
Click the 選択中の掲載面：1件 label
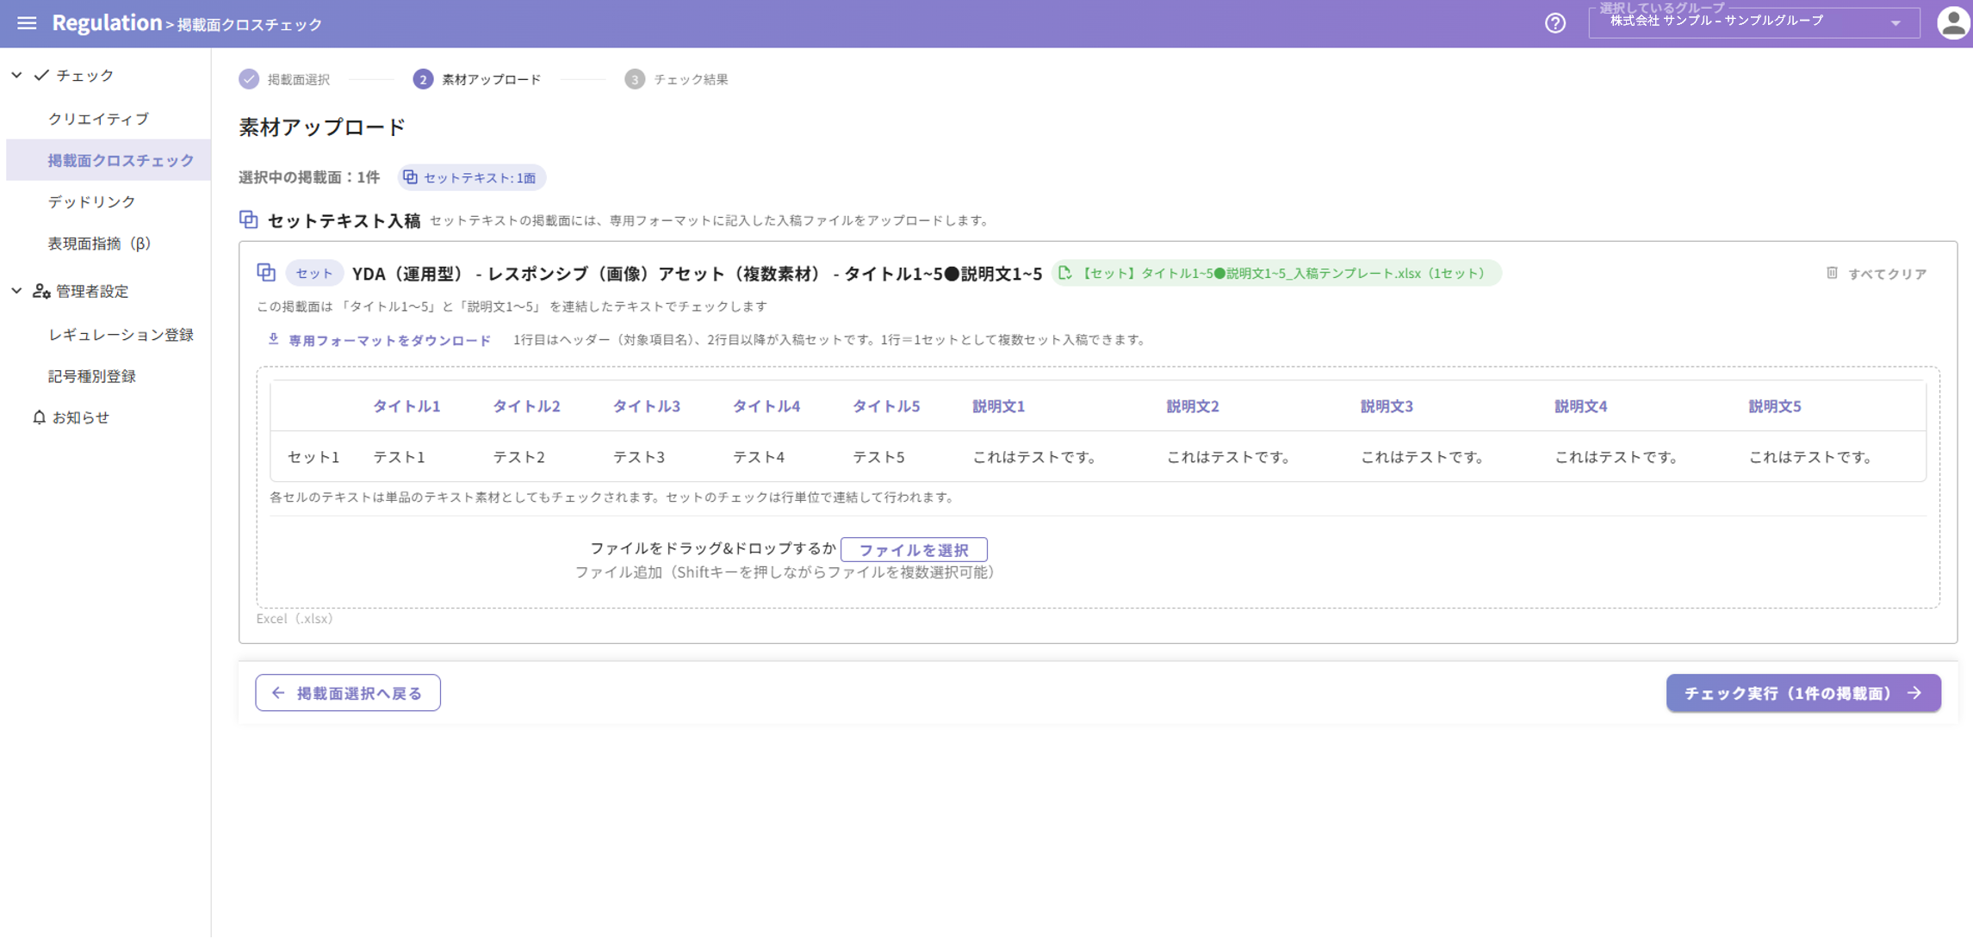[308, 177]
